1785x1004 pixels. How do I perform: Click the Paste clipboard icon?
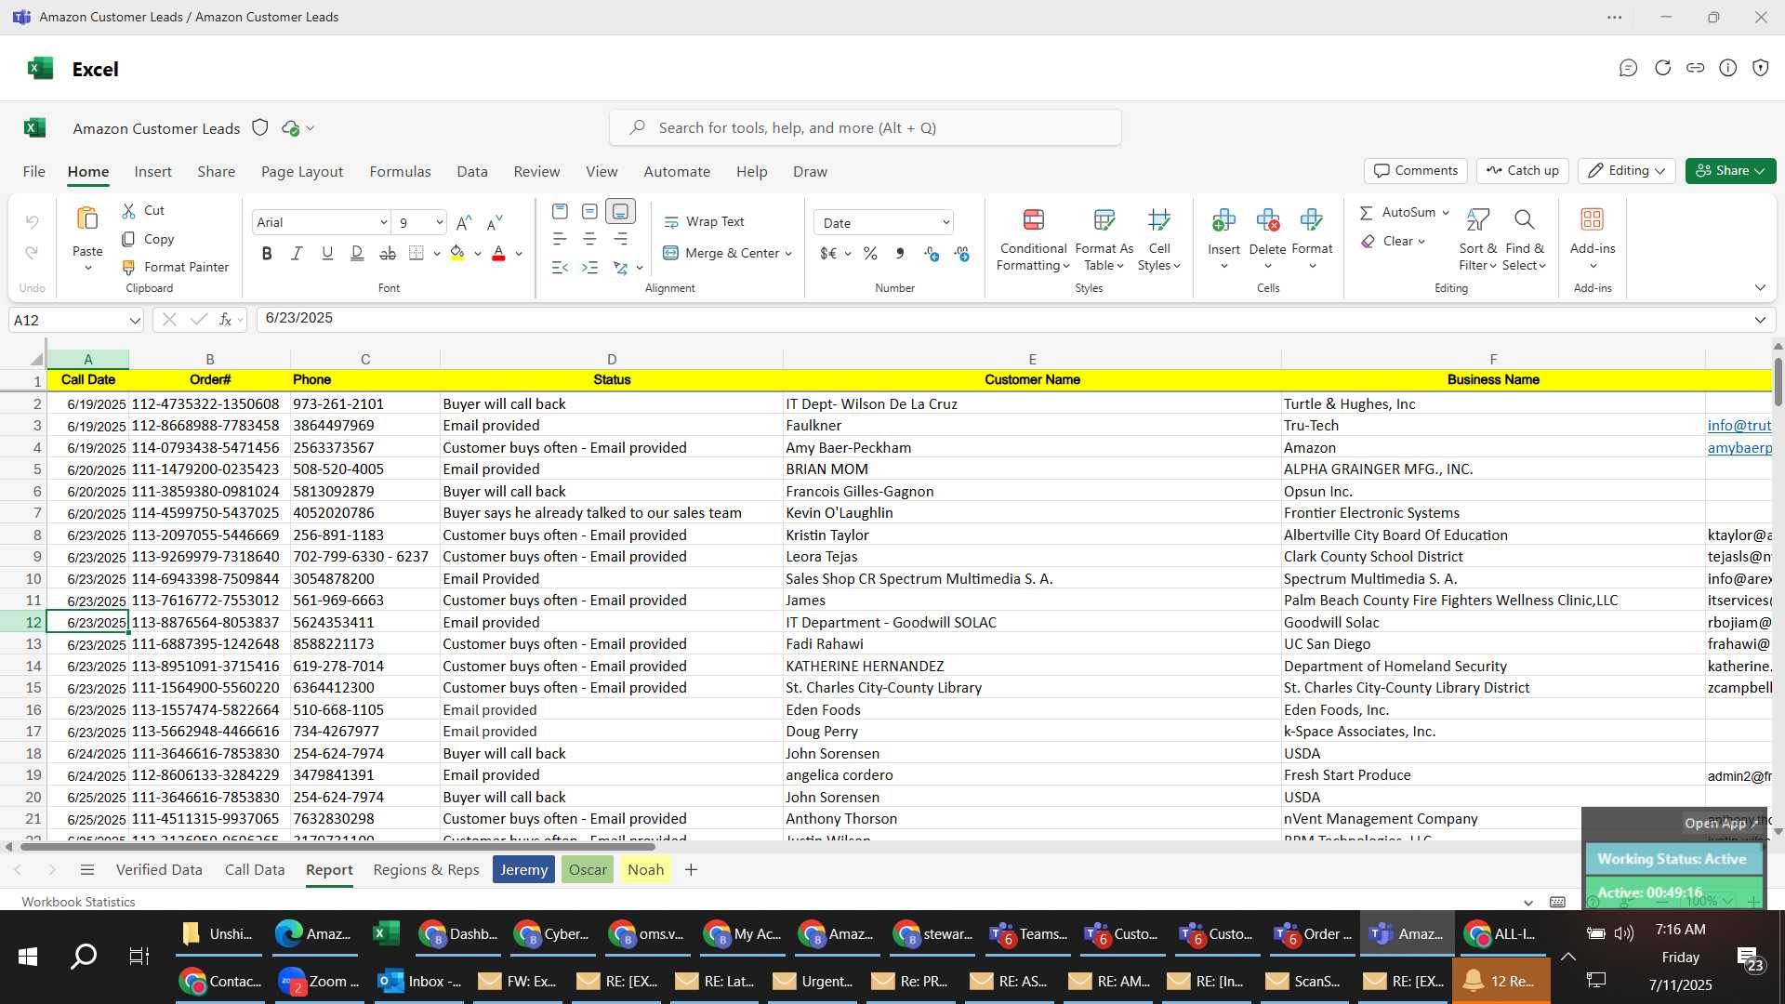click(x=87, y=219)
